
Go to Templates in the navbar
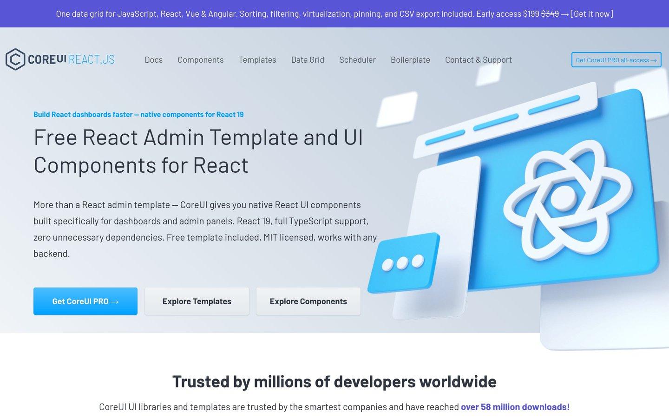257,60
